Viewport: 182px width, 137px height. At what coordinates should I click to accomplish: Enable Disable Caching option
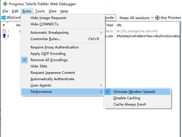pos(137,98)
